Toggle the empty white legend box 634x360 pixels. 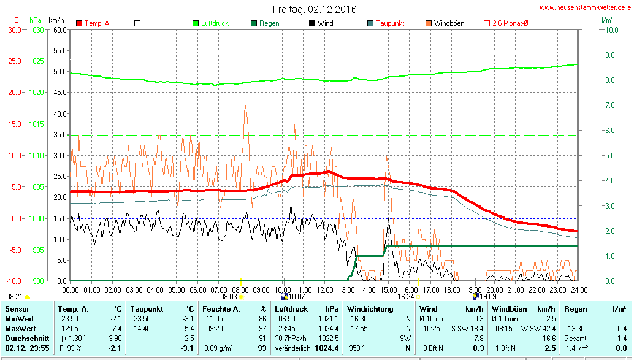pyautogui.click(x=137, y=23)
